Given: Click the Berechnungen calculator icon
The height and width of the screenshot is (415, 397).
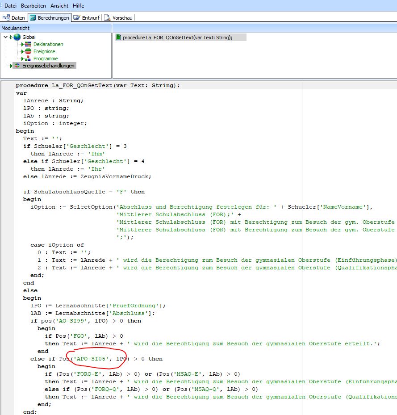Looking at the screenshot, I should click(x=33, y=18).
